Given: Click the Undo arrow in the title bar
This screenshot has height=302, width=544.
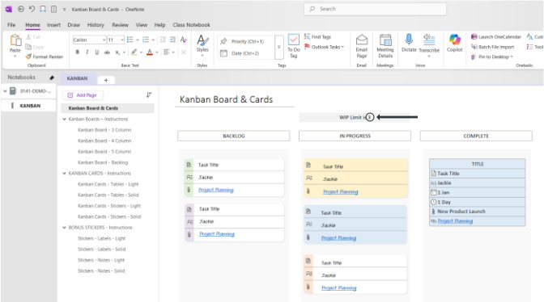Looking at the screenshot, I should point(32,9).
